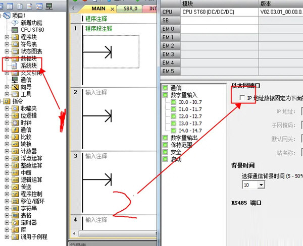303x246 pixels.
Task: Select the 计数器 (Counters) instruction folder
Action: (x=28, y=151)
